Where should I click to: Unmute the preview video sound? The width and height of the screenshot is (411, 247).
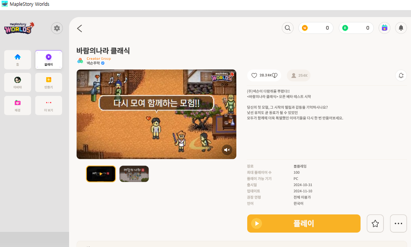(227, 150)
